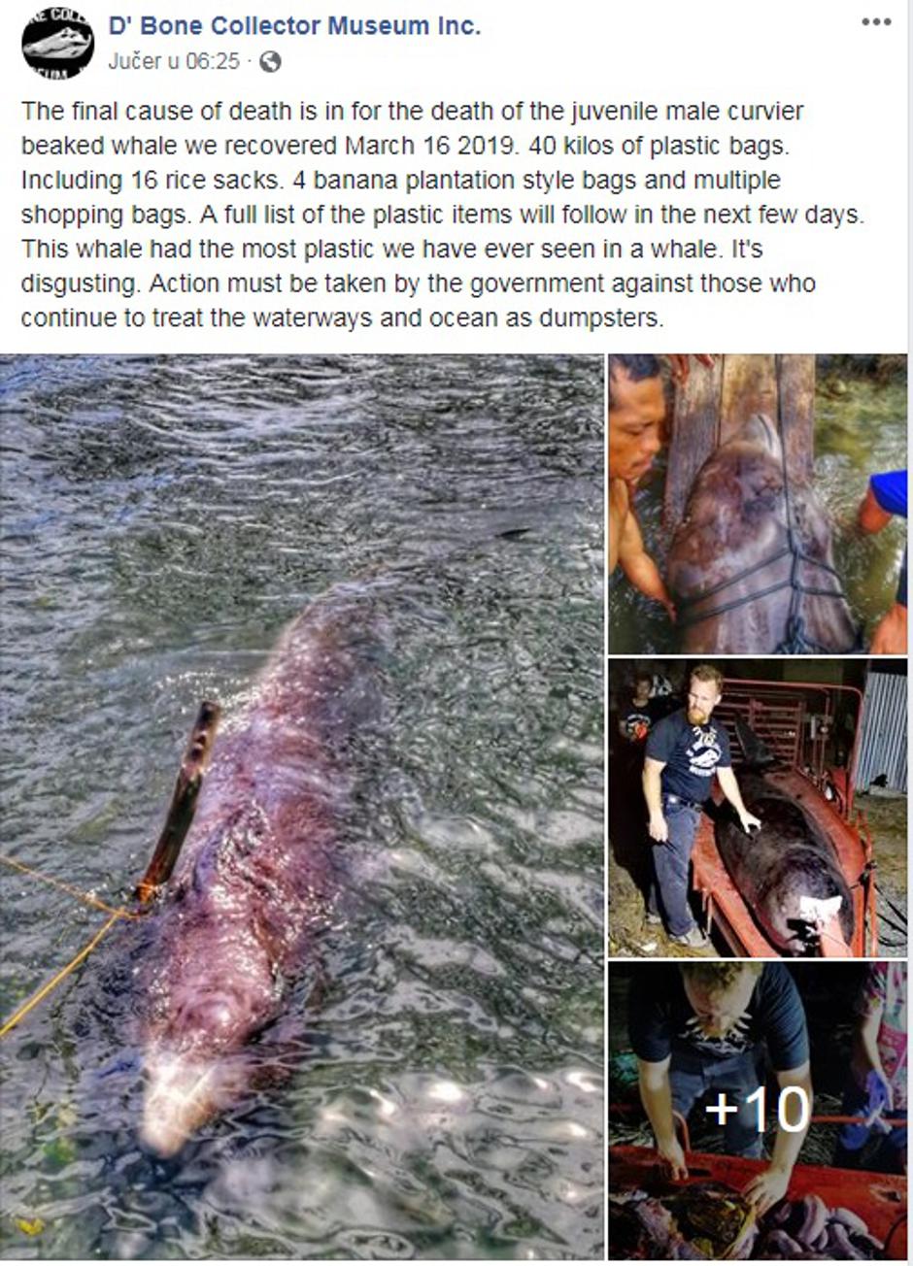
Task: Open the thumbnail of whale tied with rope
Action: 758,504
